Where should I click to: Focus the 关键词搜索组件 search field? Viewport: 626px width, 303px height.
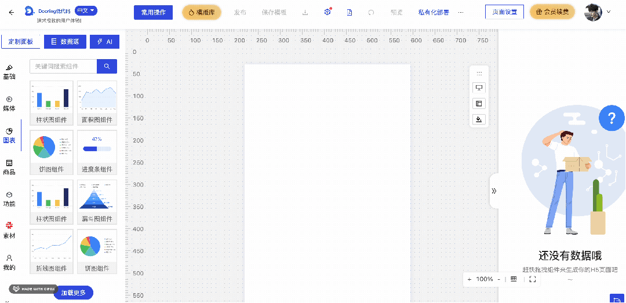64,66
